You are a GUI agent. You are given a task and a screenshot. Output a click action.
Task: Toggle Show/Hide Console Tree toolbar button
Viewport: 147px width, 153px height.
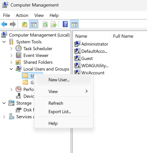pyautogui.click(x=33, y=24)
